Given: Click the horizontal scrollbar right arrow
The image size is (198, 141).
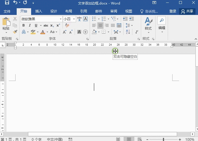Looking at the screenshot, I should pyautogui.click(x=192, y=134).
